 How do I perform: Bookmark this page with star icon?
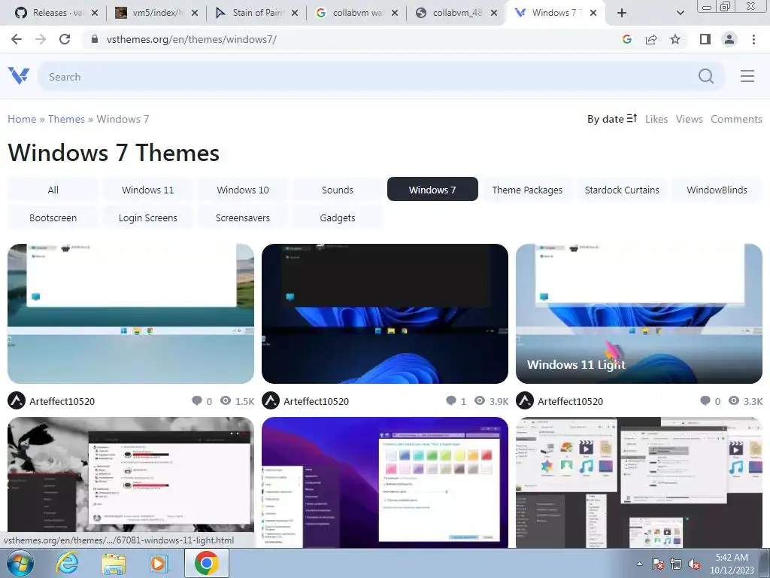tap(675, 39)
